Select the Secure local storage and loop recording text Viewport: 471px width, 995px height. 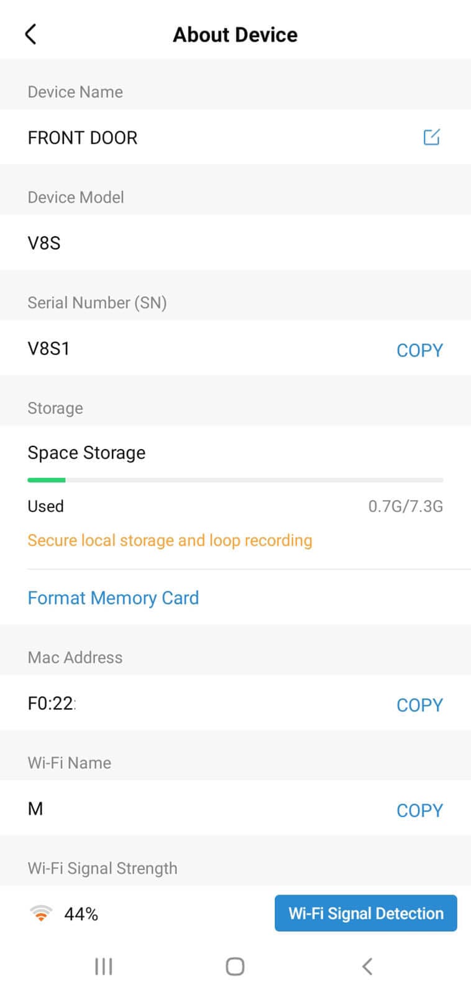169,540
